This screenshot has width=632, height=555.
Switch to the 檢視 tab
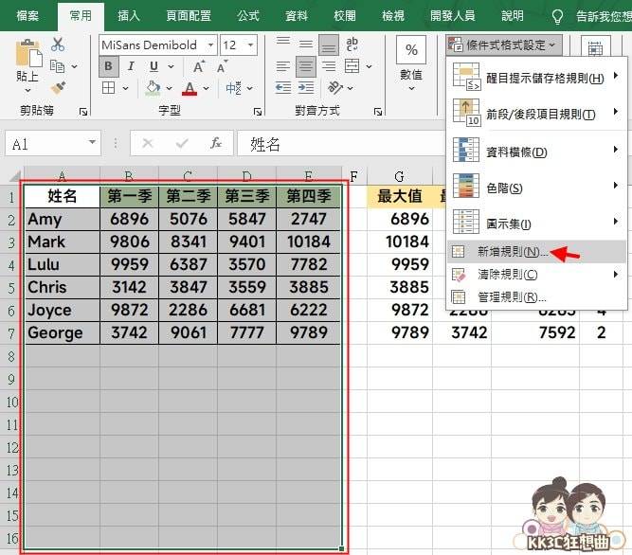pos(393,16)
